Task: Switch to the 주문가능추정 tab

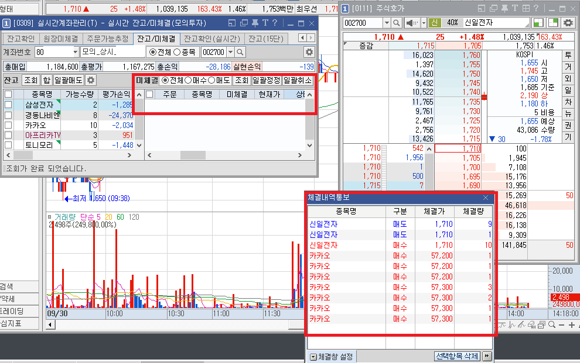Action: (x=108, y=39)
